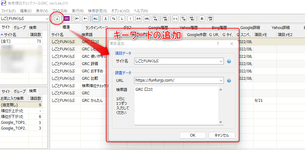Viewport: 305px width, 150px height.
Task: Select the (全て) row in site list
Action: click(21, 41)
